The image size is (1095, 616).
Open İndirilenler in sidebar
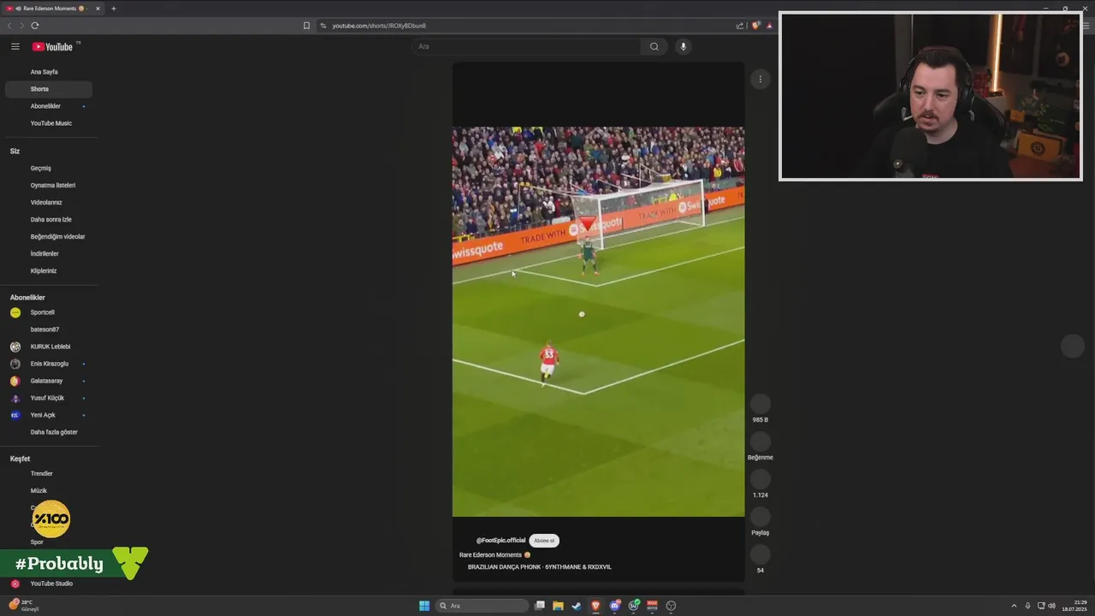click(x=44, y=254)
